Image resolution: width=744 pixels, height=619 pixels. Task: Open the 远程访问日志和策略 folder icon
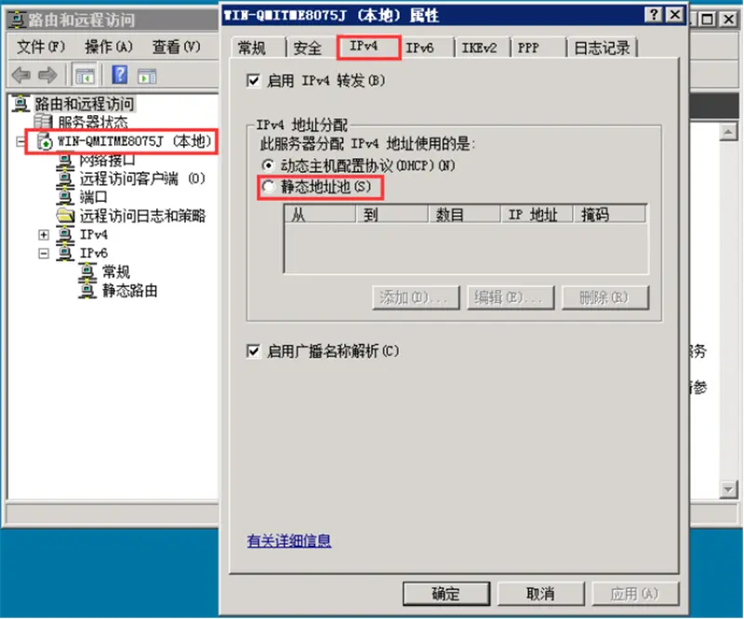click(x=65, y=216)
